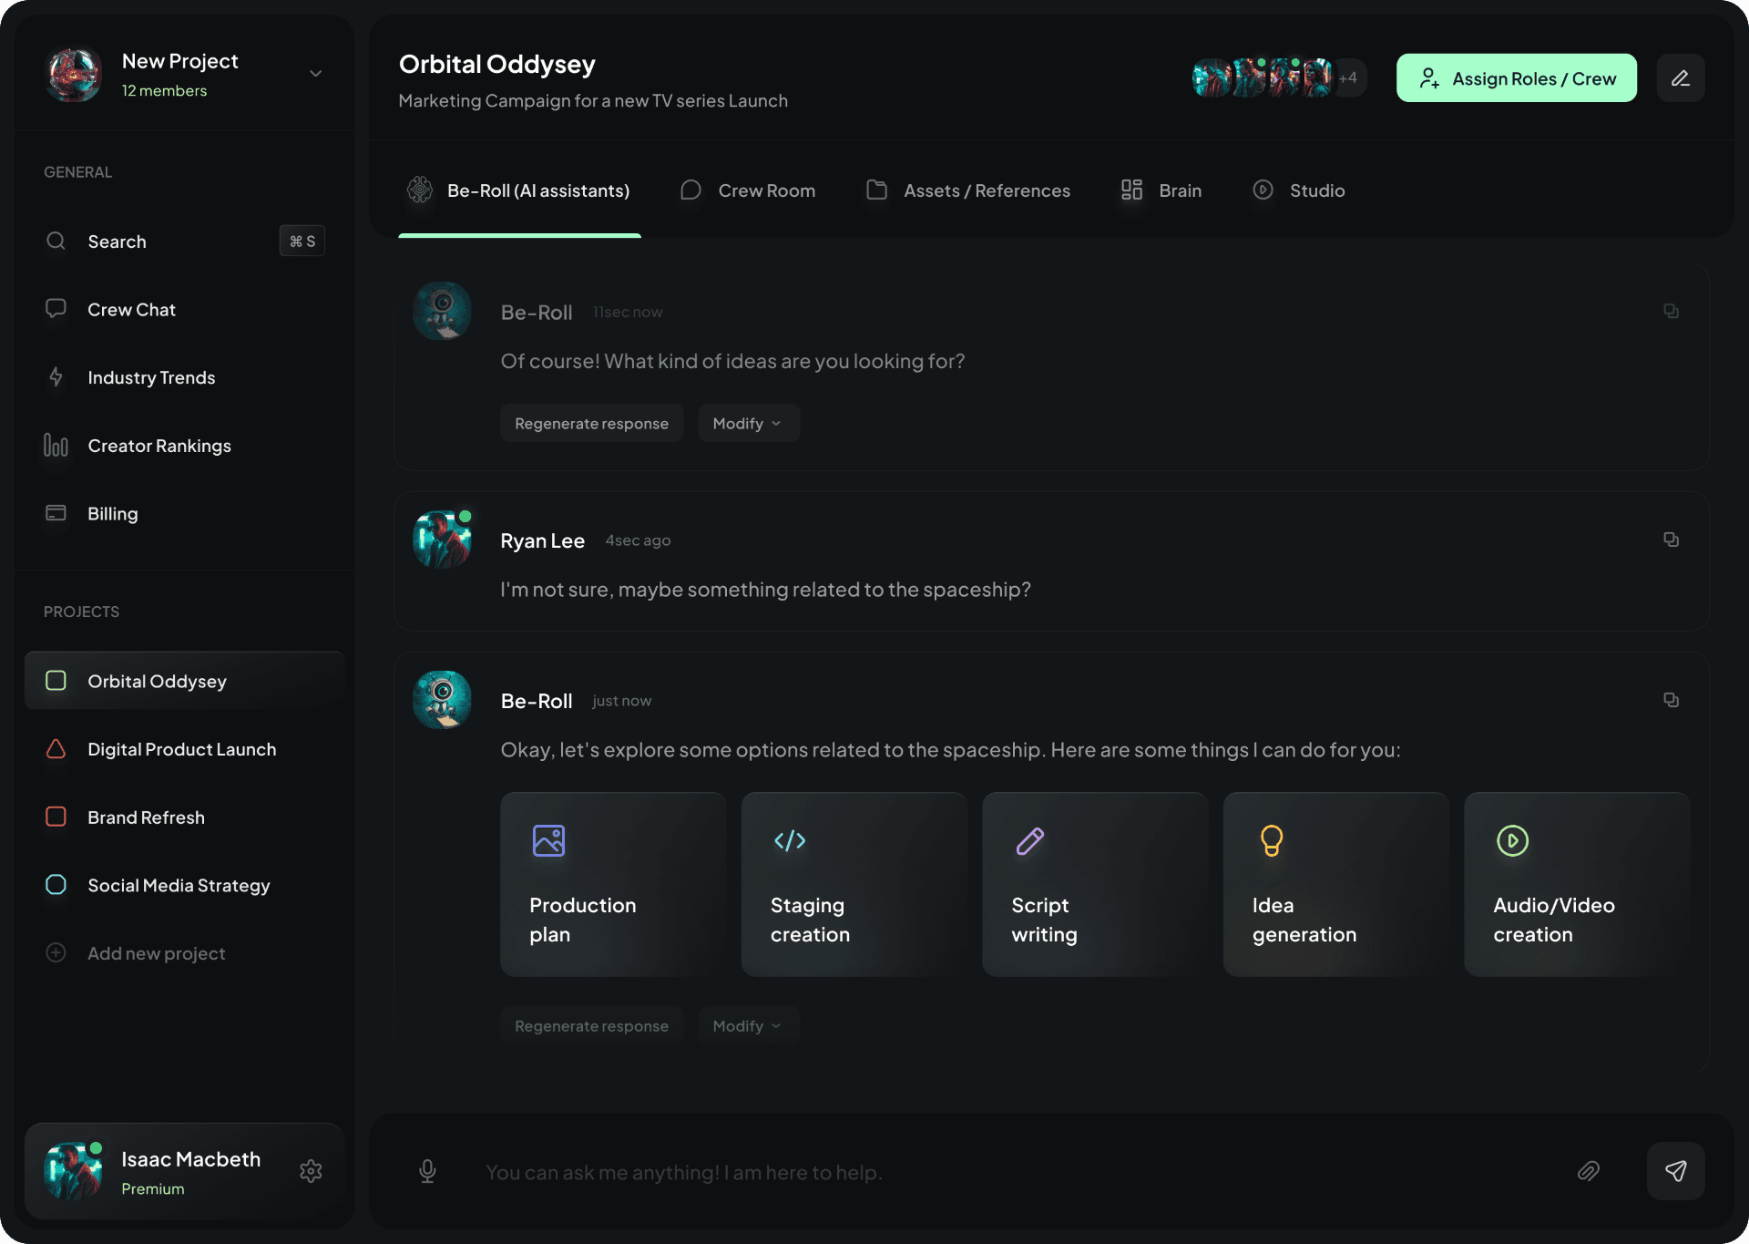Switch to the Crew Room tab
Viewport: 1749px width, 1244px height.
(766, 190)
